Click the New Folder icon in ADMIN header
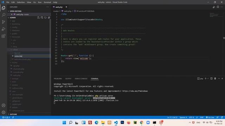225x126 pixels. pos(42,17)
